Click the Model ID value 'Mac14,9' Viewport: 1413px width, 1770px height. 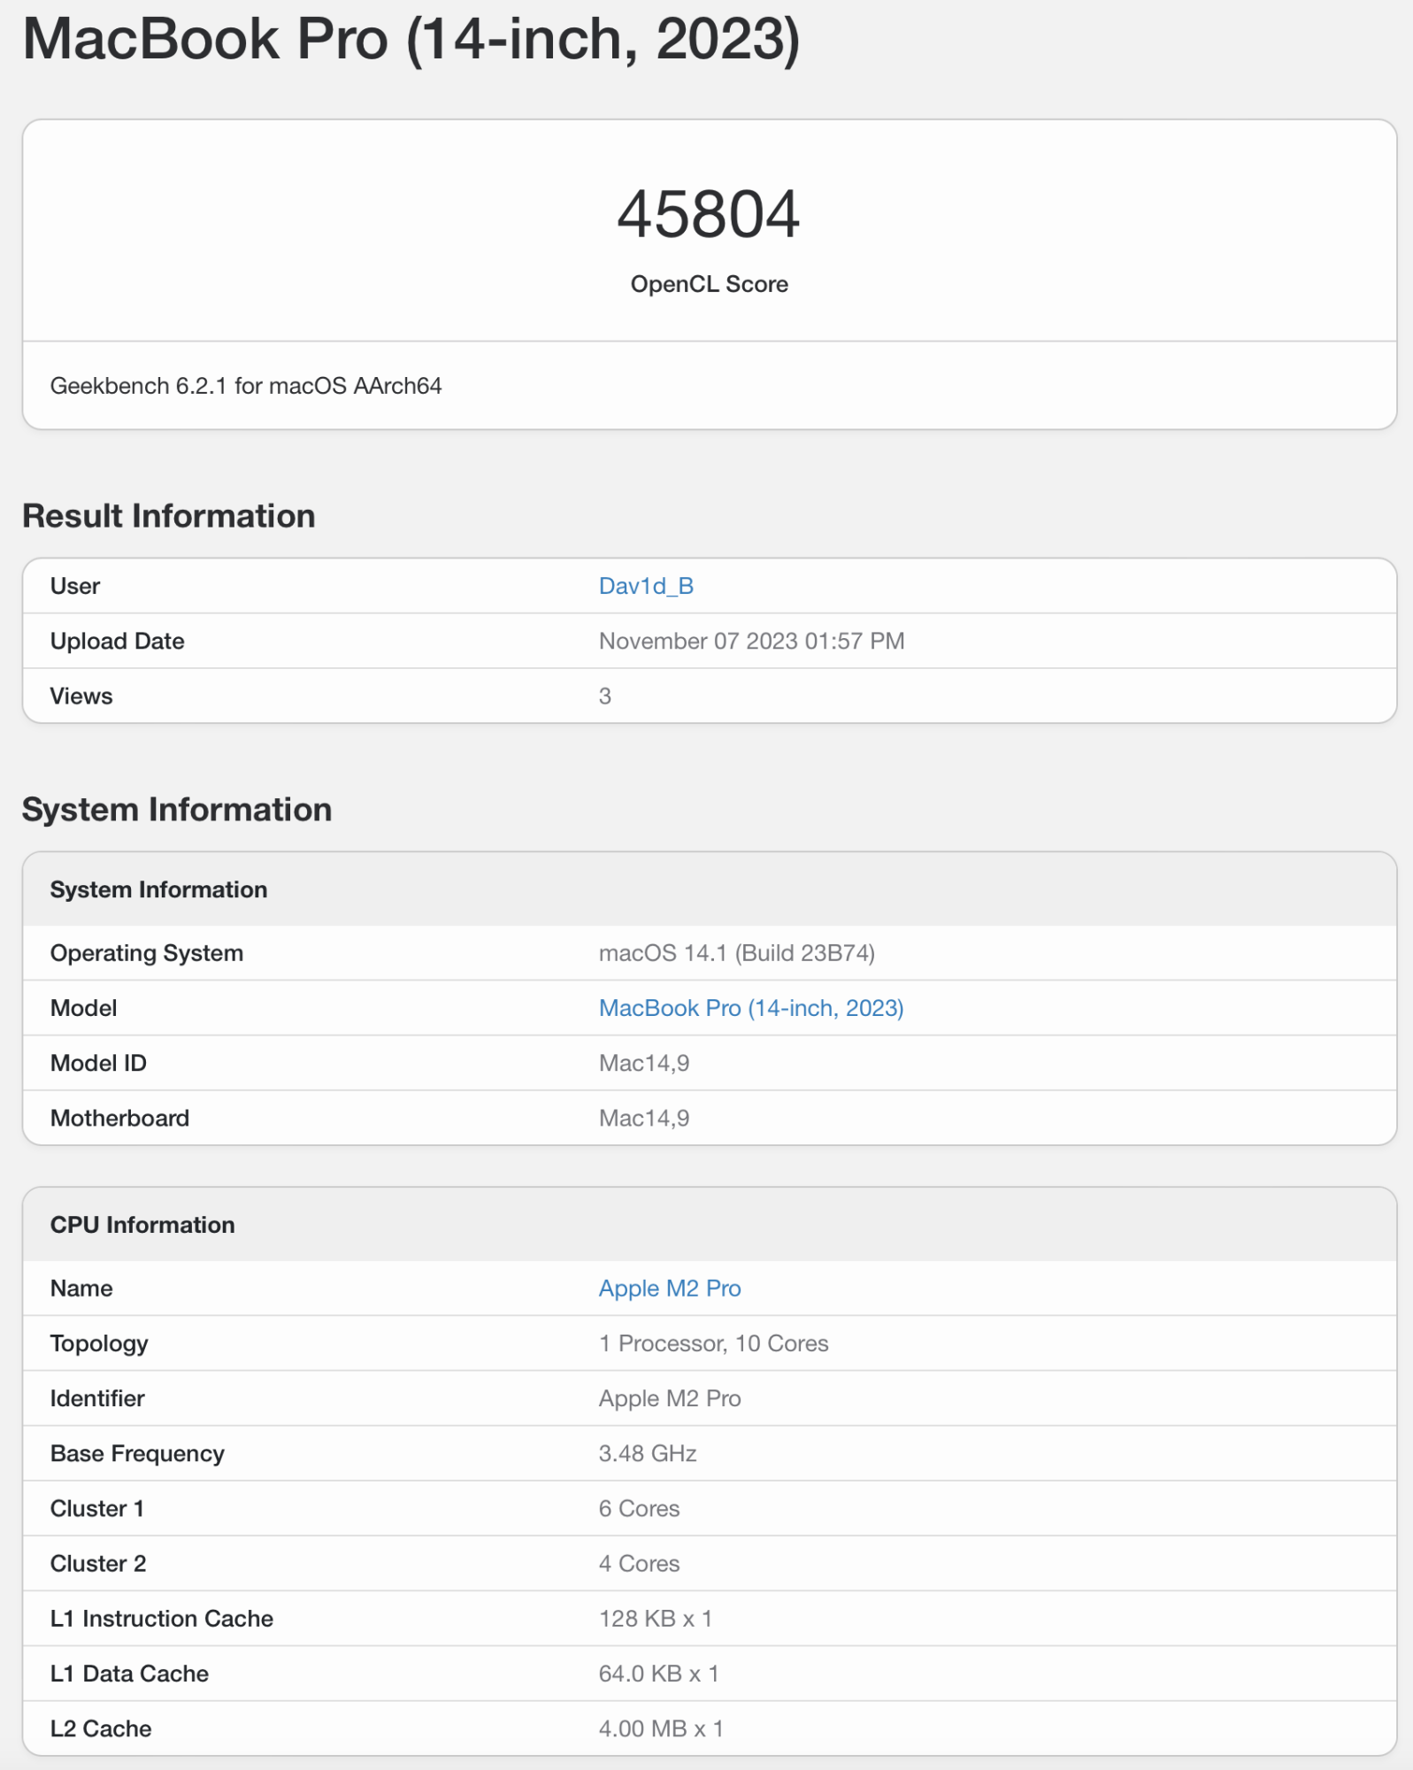pos(644,1063)
